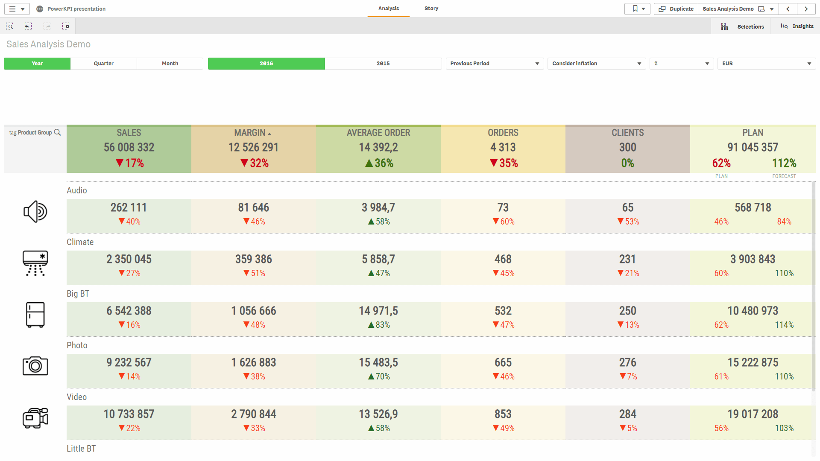This screenshot has width=820, height=461.
Task: Open the bookmarks menu
Action: 638,9
